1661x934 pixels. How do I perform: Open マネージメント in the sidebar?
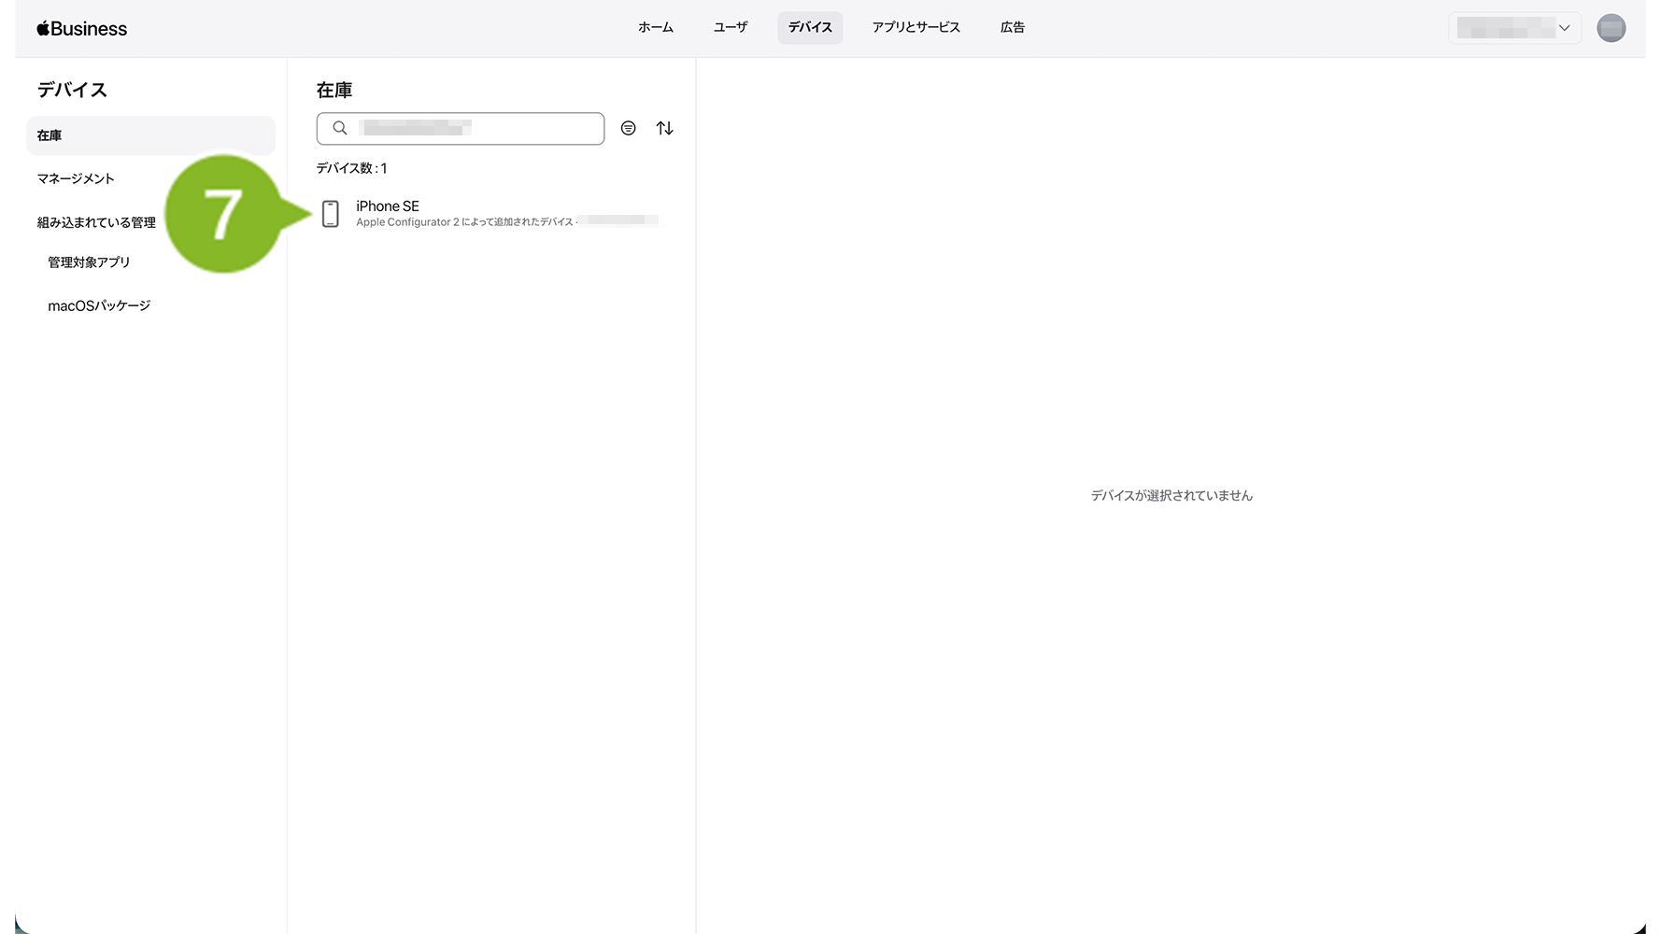[x=76, y=178]
